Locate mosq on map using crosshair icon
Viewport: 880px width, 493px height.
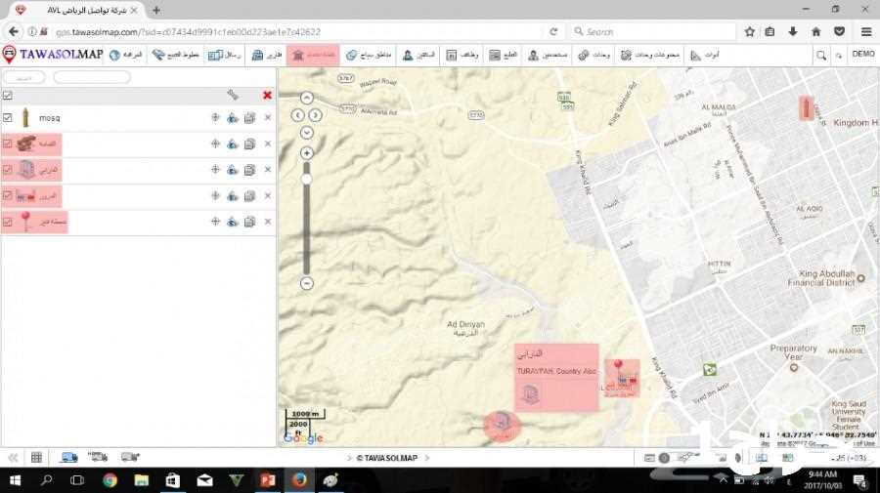point(215,118)
